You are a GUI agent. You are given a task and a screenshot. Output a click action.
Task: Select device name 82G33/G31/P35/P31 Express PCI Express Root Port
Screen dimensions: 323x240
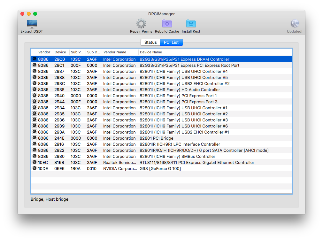189,65
